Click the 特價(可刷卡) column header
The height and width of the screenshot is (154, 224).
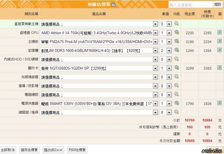pos(207,14)
